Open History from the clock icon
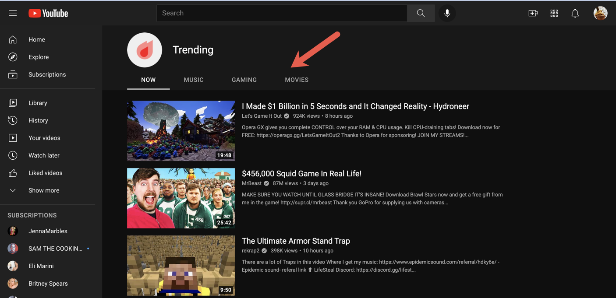Screen dimensions: 616x298 point(13,120)
